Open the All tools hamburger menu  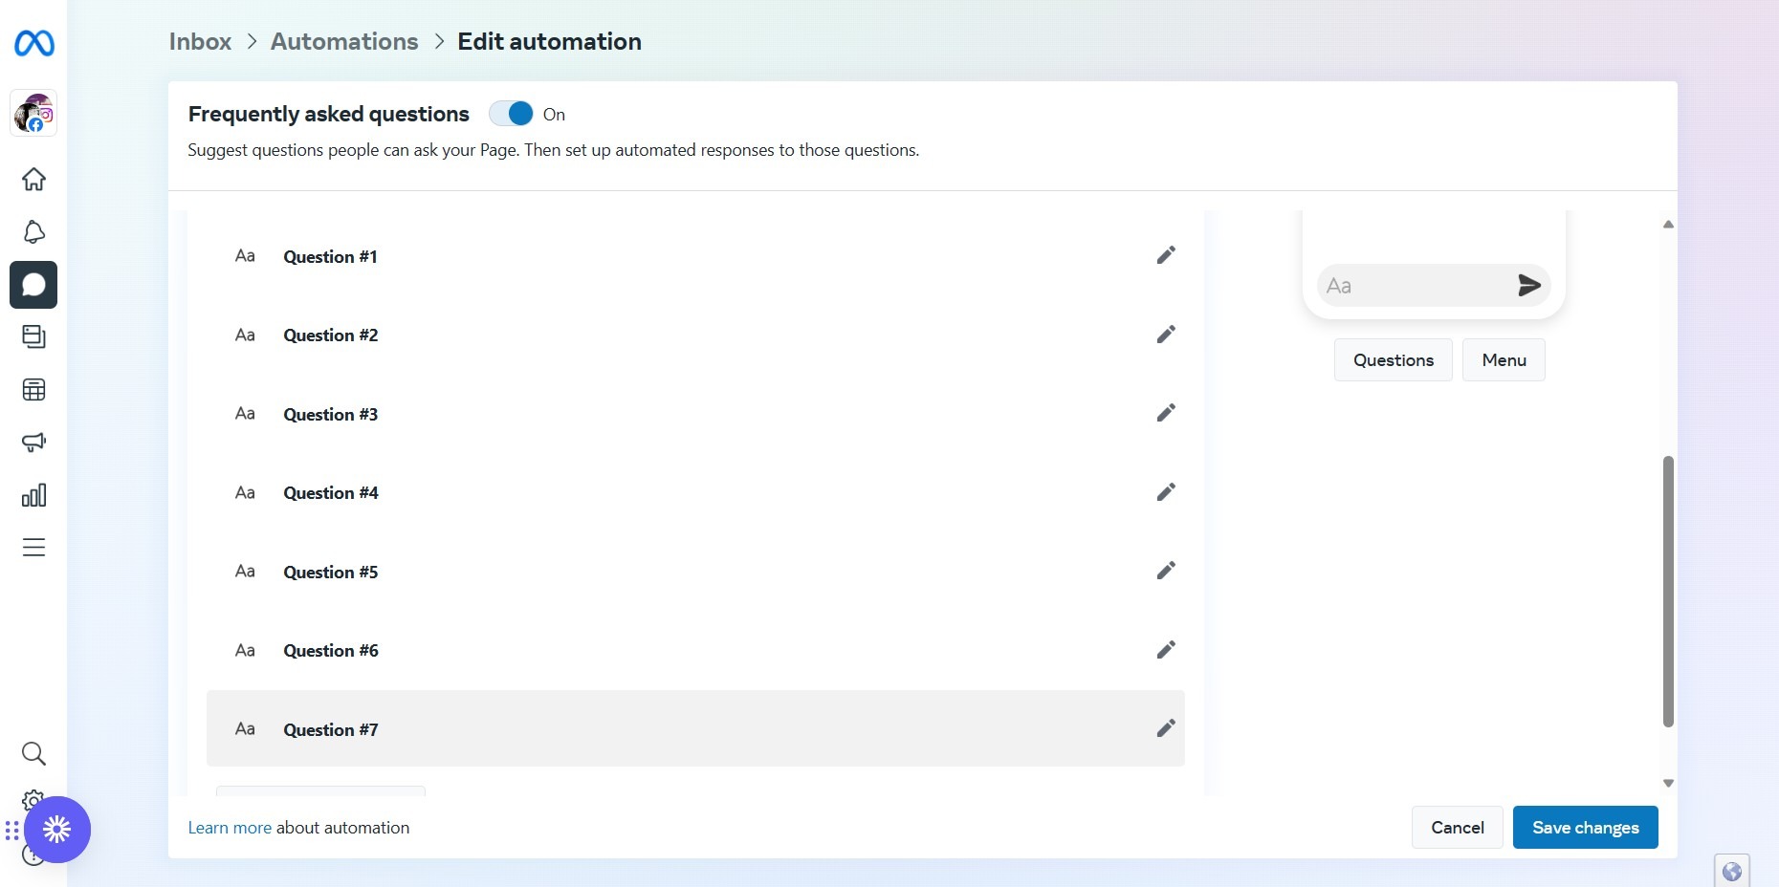pyautogui.click(x=33, y=547)
